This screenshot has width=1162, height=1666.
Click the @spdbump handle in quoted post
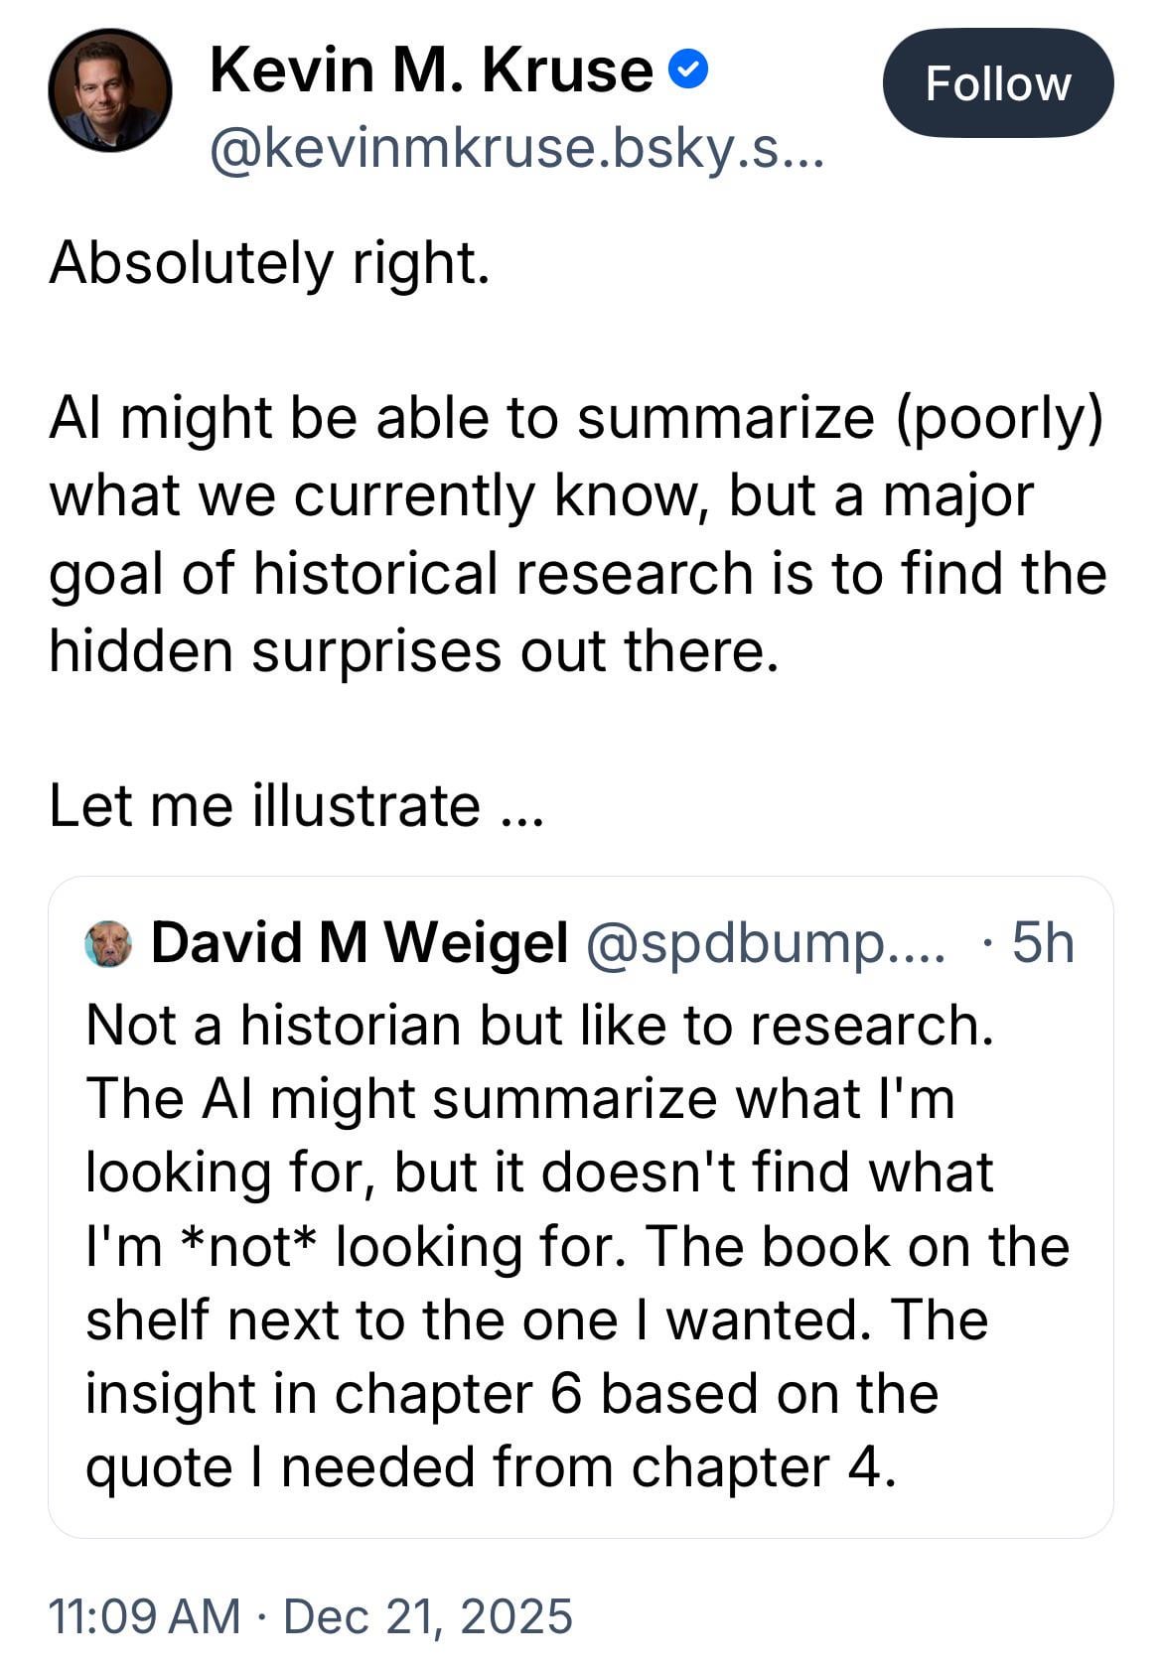coord(765,942)
